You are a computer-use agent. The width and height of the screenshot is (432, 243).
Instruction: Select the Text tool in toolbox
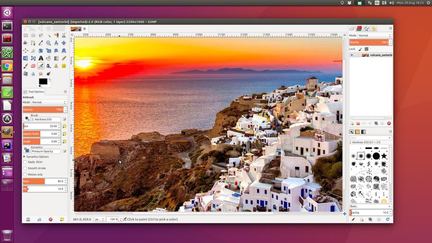[41, 58]
